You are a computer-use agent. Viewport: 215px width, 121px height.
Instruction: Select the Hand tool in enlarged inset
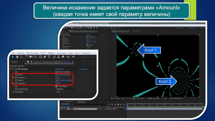(x=17, y=57)
